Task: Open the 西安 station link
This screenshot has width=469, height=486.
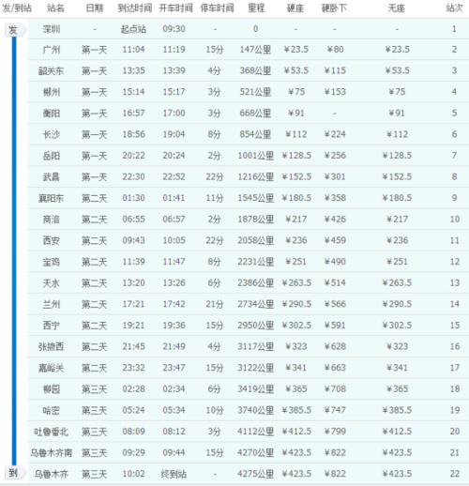Action: (x=52, y=240)
